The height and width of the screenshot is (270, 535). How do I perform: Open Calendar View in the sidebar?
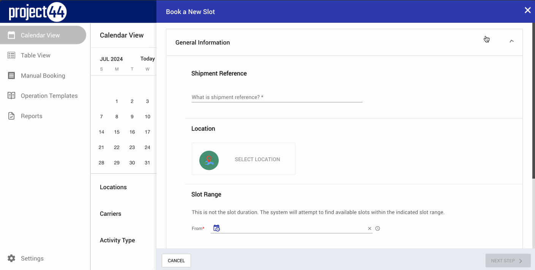(x=43, y=35)
